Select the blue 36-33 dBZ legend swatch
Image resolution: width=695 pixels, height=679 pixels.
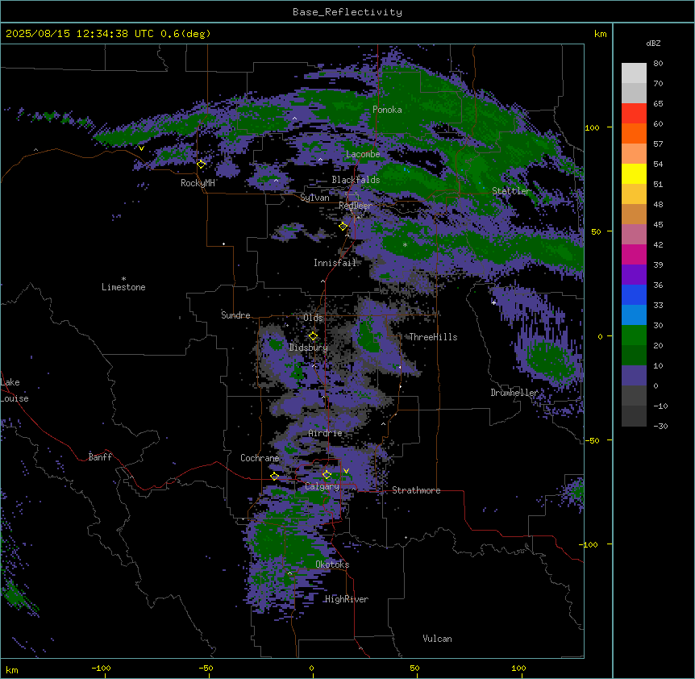click(634, 294)
